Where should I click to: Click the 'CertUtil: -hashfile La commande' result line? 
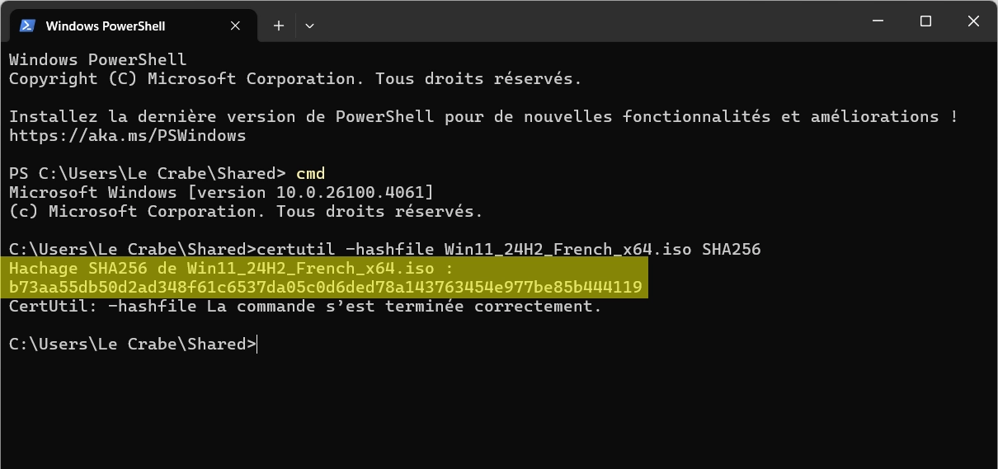[305, 306]
